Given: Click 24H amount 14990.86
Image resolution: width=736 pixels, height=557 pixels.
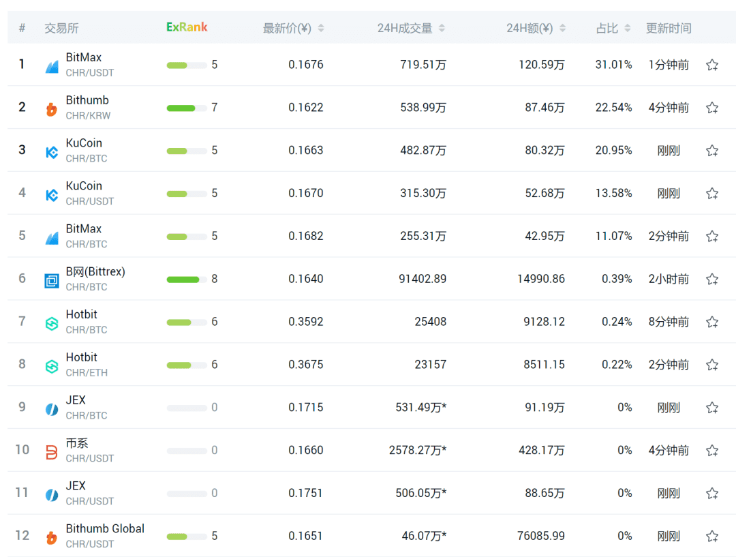Looking at the screenshot, I should [x=541, y=279].
